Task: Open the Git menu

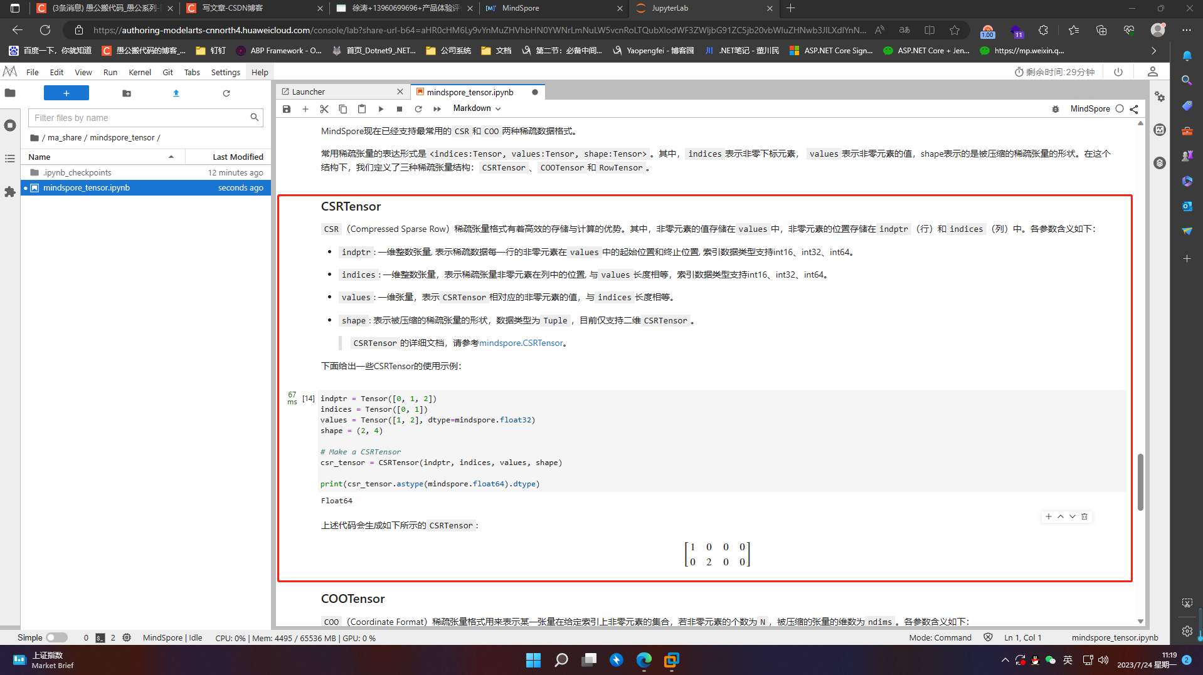Action: [167, 72]
